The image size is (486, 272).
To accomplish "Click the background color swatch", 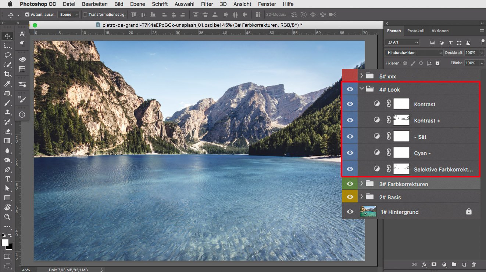I will pos(10,248).
